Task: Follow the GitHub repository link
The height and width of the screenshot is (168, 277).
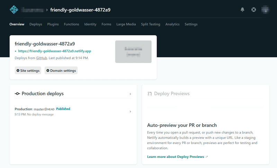Action: 42,58
